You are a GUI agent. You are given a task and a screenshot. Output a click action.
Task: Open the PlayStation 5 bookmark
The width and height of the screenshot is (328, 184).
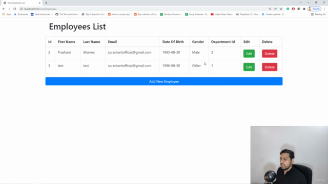[x=248, y=14]
